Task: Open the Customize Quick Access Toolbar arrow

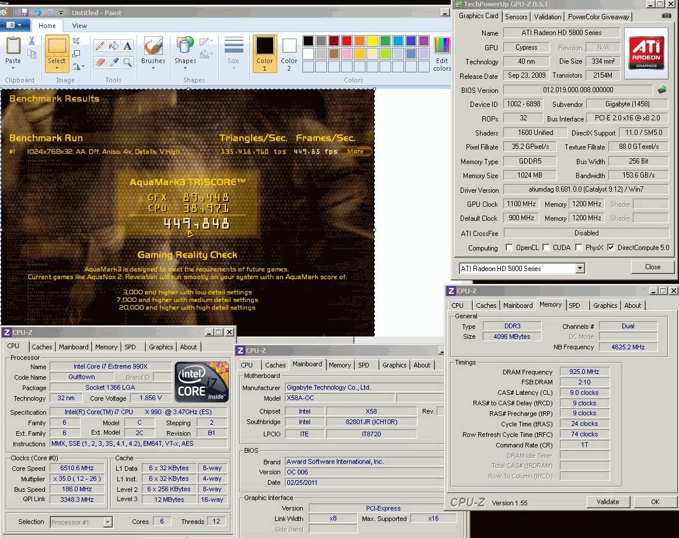Action: point(61,13)
